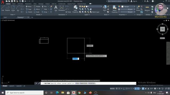Choose the Dimensions option in command line

pos(83,83)
